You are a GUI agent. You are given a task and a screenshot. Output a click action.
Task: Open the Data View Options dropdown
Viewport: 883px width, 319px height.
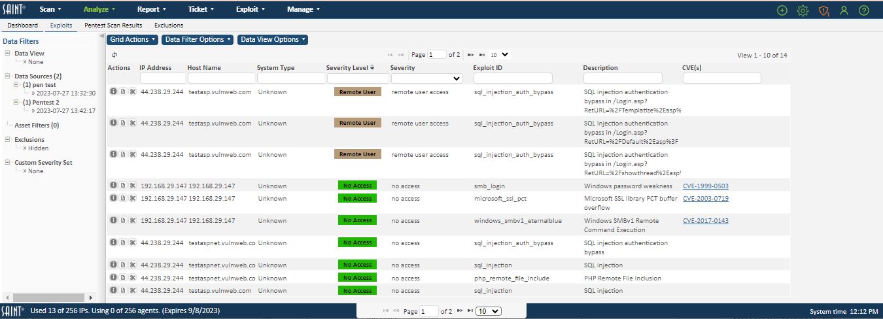tap(272, 40)
